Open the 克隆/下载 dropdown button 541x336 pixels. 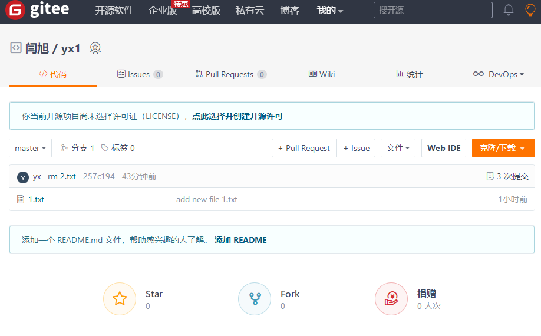pyautogui.click(x=503, y=148)
